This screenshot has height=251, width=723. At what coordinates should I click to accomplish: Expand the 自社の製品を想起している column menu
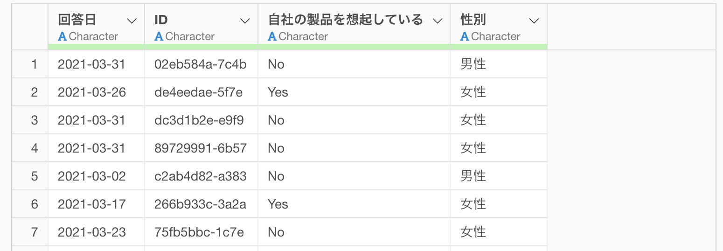(x=437, y=21)
